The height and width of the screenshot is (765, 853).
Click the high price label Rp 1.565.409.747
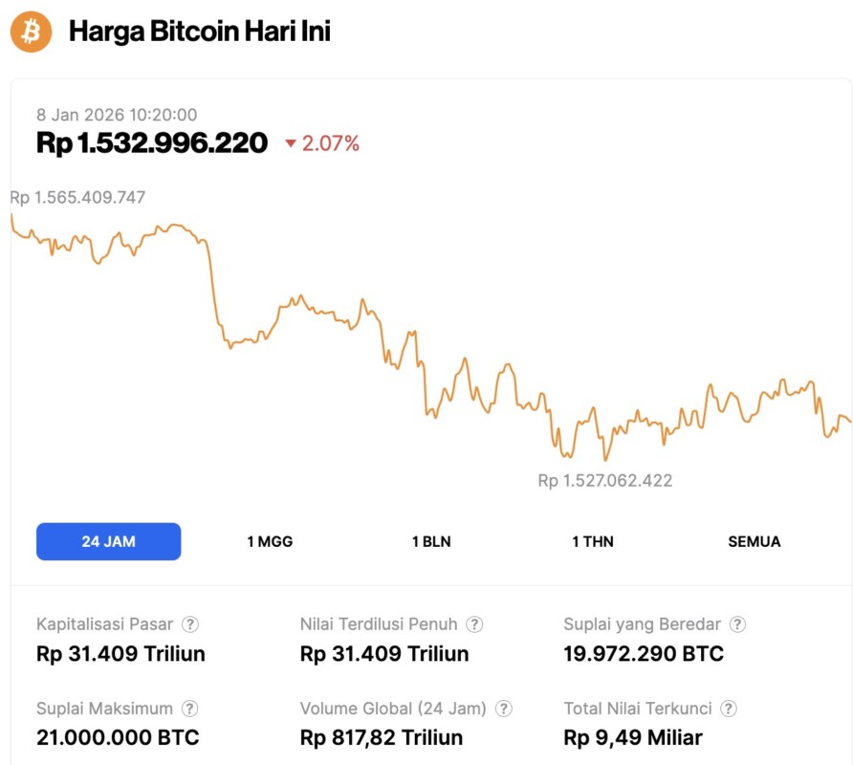click(78, 198)
